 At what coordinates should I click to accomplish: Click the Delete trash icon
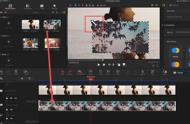coord(16,72)
